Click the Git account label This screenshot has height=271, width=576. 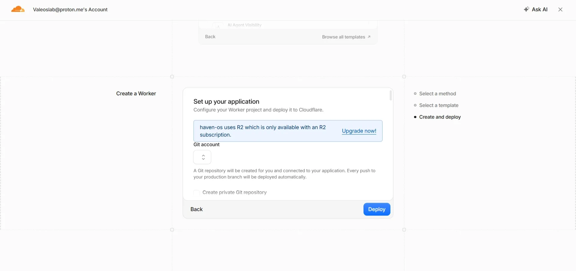[206, 144]
